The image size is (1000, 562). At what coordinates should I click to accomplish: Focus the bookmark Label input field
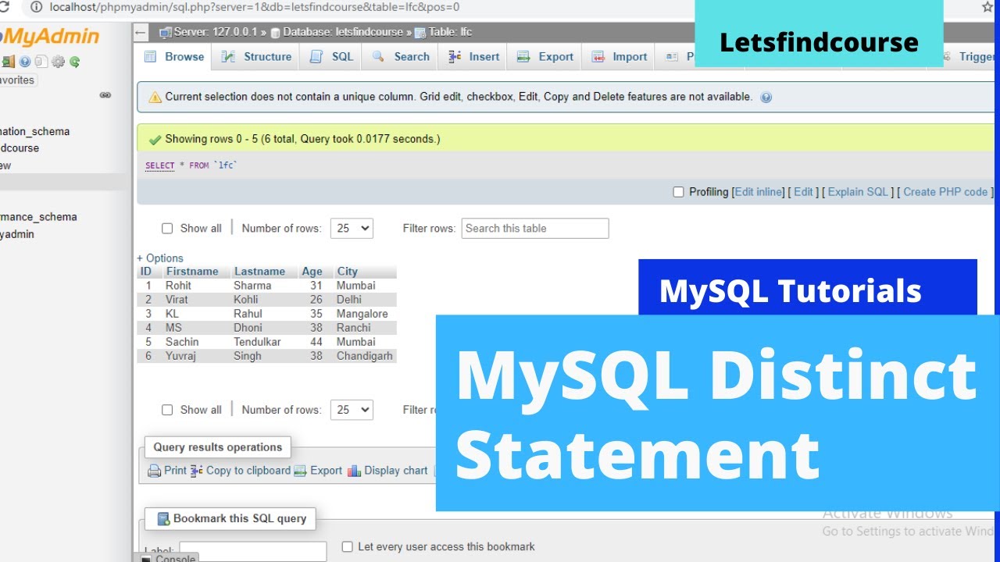pyautogui.click(x=253, y=551)
